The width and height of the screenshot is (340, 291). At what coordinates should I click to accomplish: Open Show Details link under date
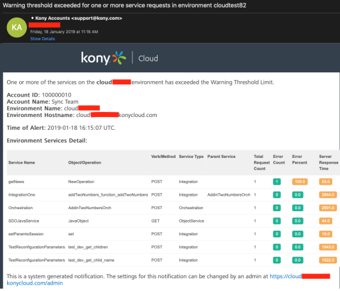tap(42, 39)
